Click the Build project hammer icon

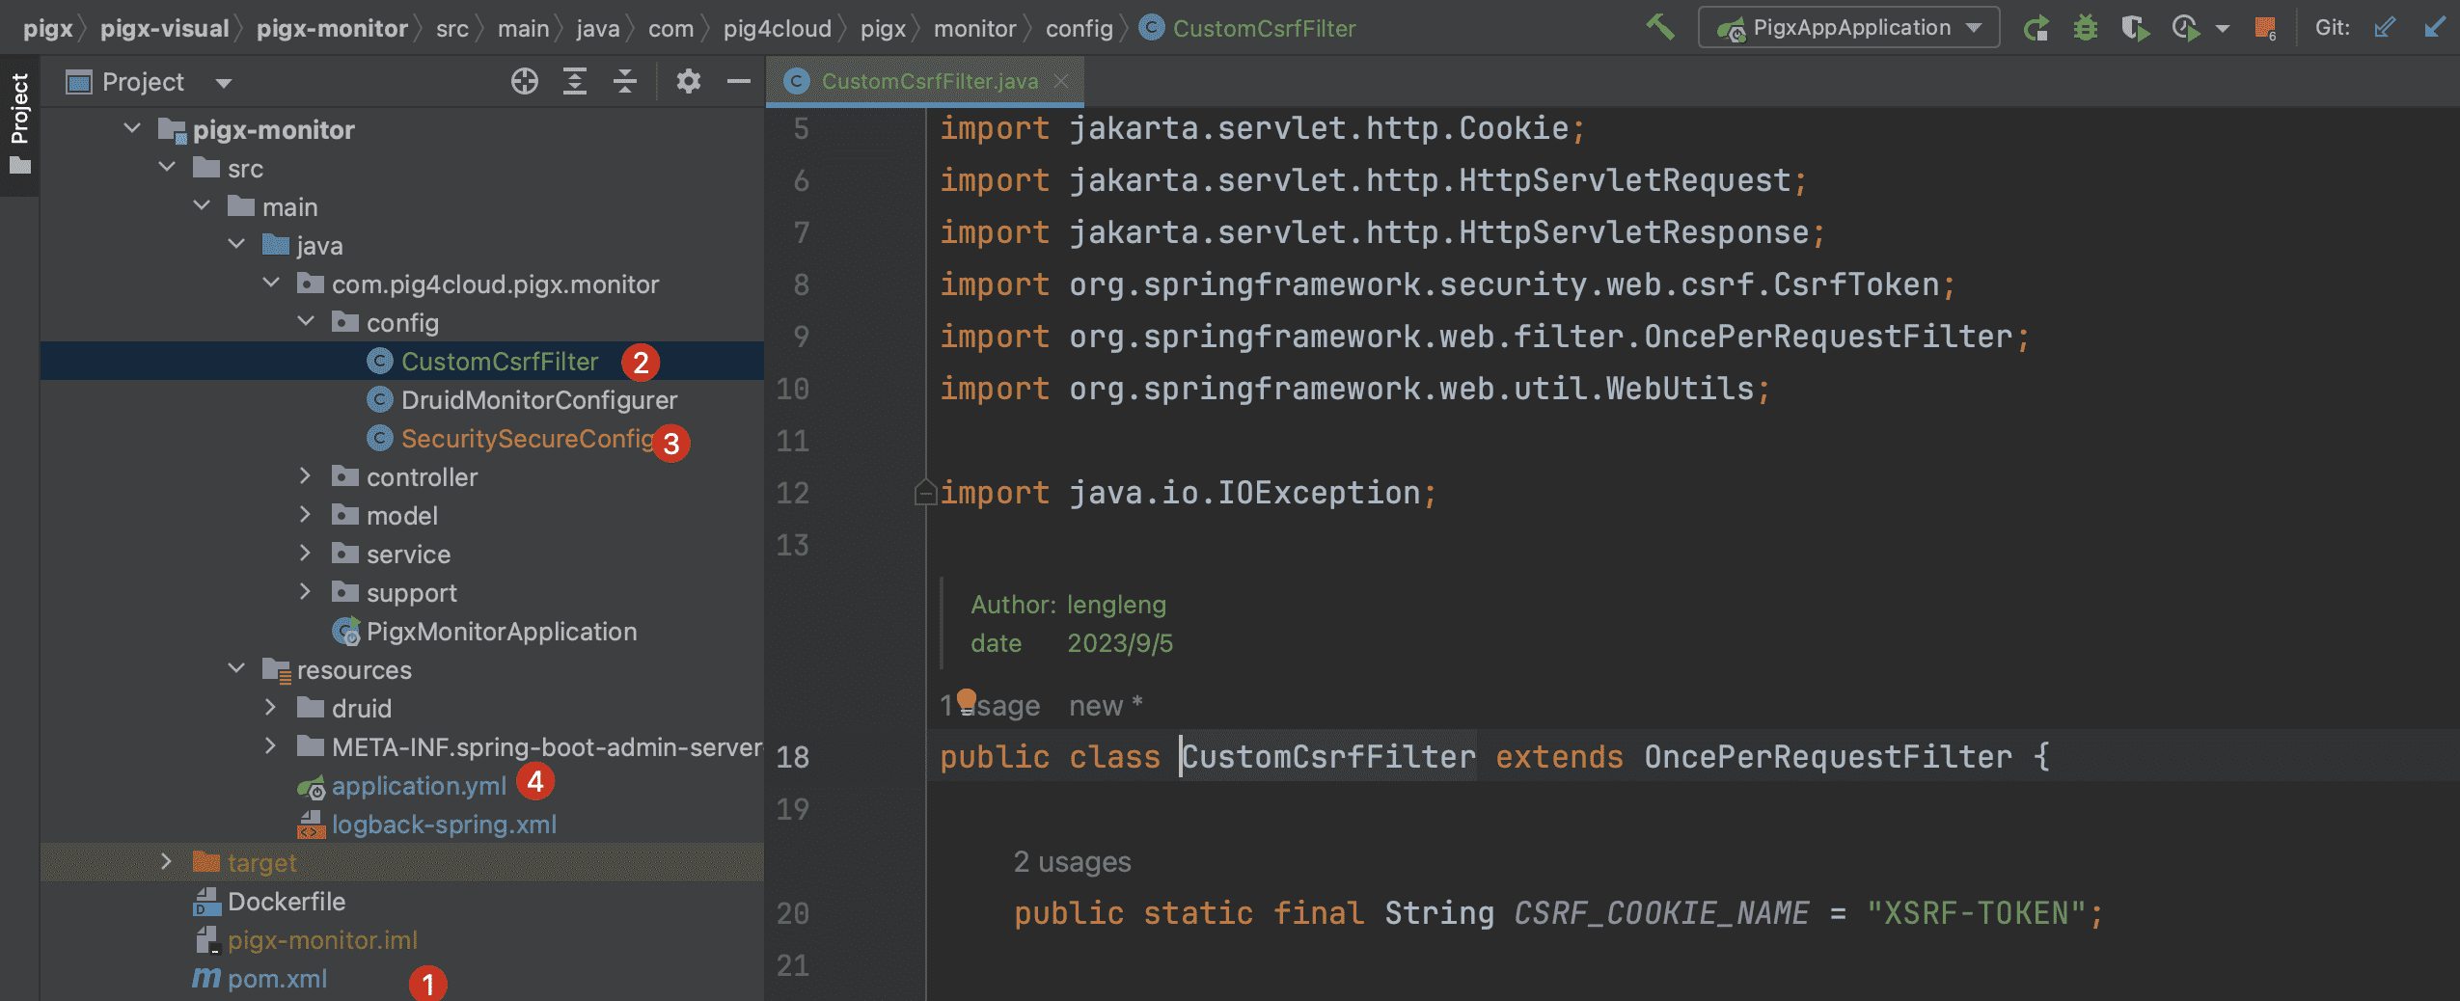1659,27
